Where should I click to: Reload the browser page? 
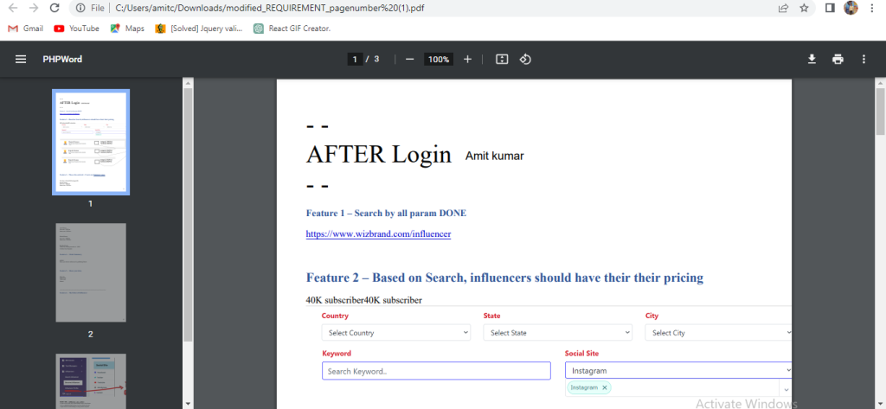coord(55,8)
